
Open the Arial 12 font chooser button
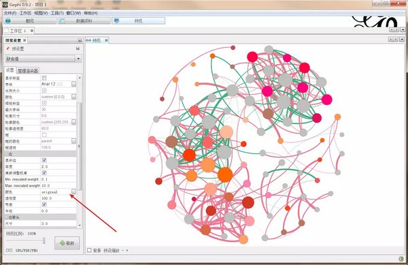coord(74,84)
